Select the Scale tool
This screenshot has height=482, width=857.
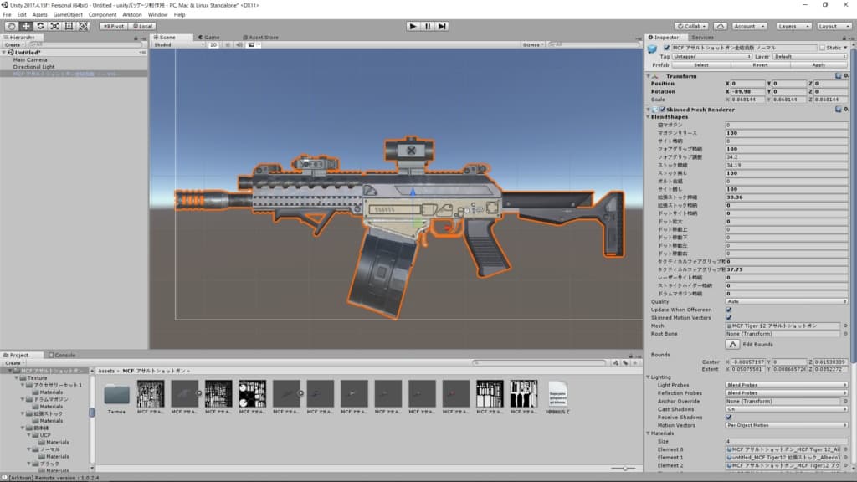54,26
